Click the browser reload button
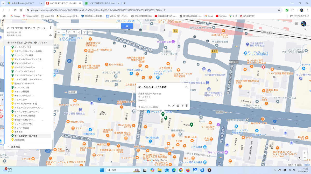 click(x=15, y=10)
